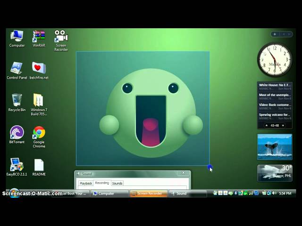Launch the WinRAR shortcut
Image resolution: width=302 pixels, height=226 pixels.
point(39,39)
